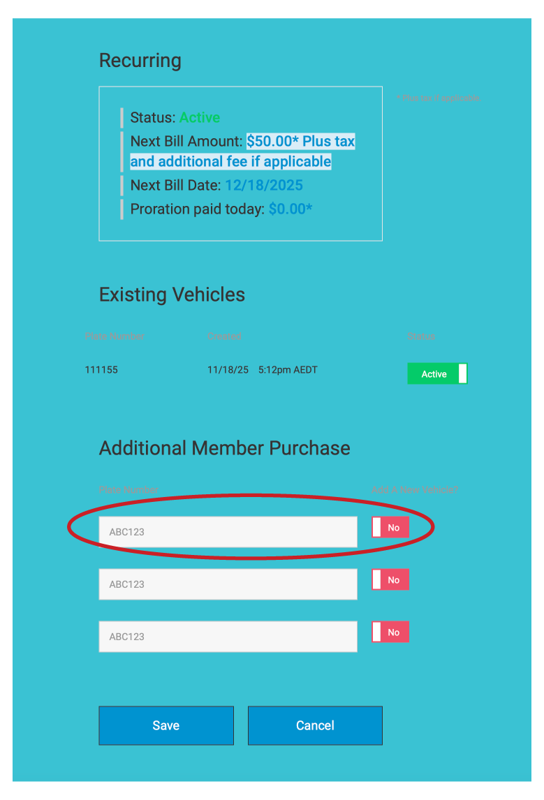Image resolution: width=544 pixels, height=800 pixels.
Task: Click the $0.00 proration paid today value
Action: tap(290, 209)
